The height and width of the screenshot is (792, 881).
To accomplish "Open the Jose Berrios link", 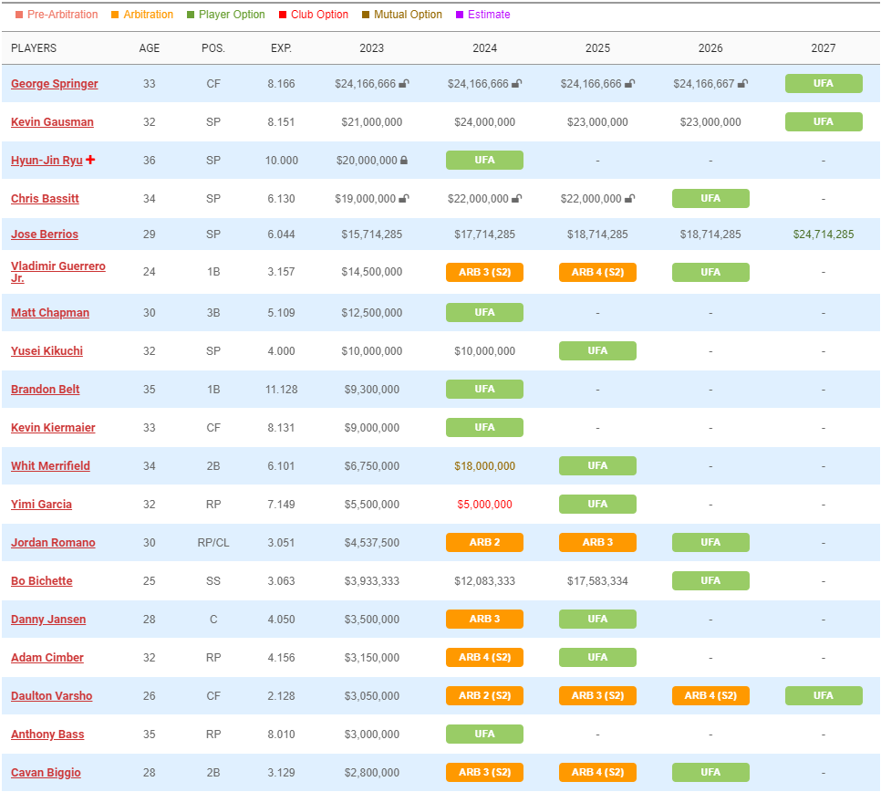I will (x=45, y=234).
